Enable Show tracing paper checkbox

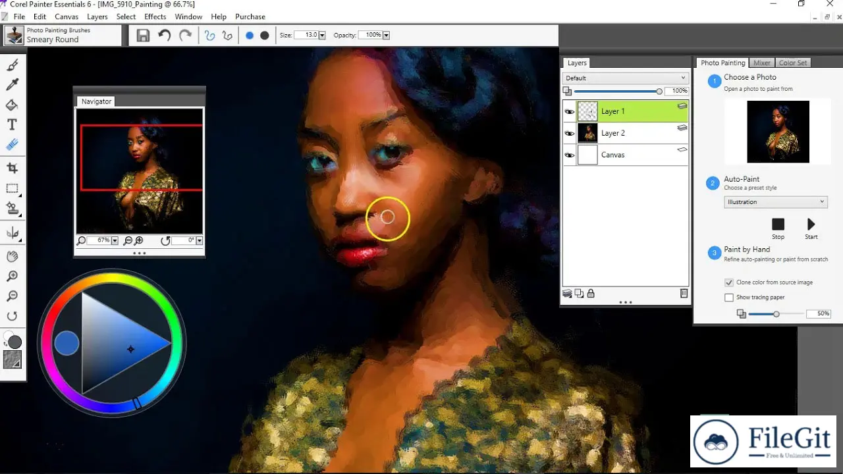[729, 298]
